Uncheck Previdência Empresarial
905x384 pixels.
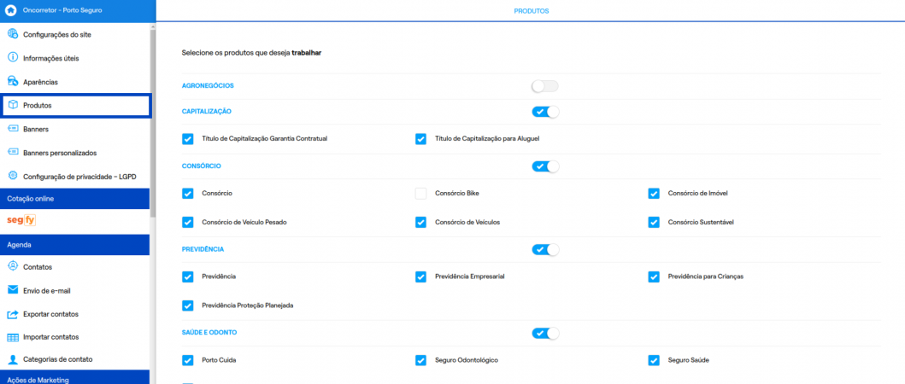pyautogui.click(x=420, y=276)
